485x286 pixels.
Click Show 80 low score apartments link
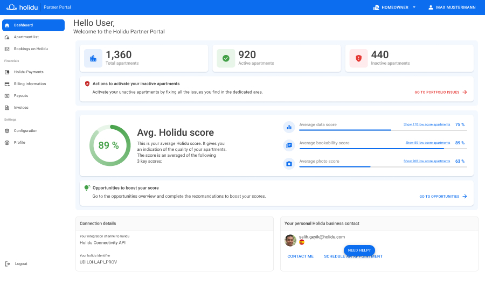coord(428,143)
